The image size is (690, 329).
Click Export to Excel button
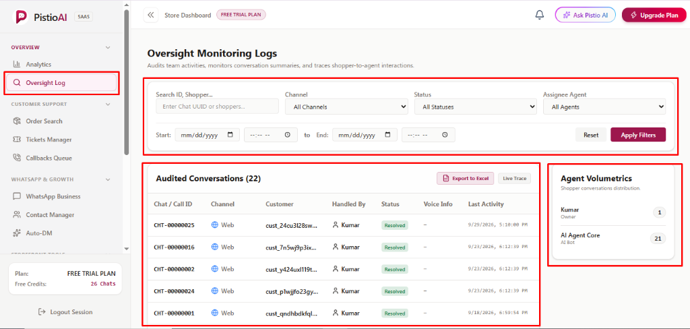pos(466,179)
